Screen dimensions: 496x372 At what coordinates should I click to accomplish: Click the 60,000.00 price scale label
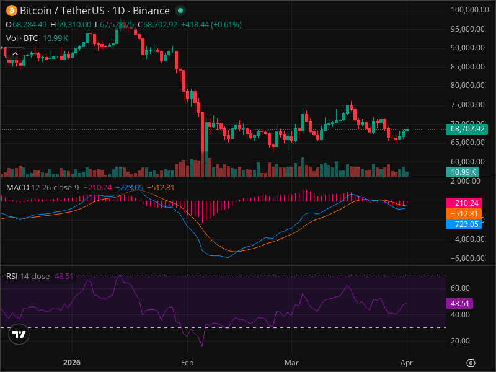point(467,162)
